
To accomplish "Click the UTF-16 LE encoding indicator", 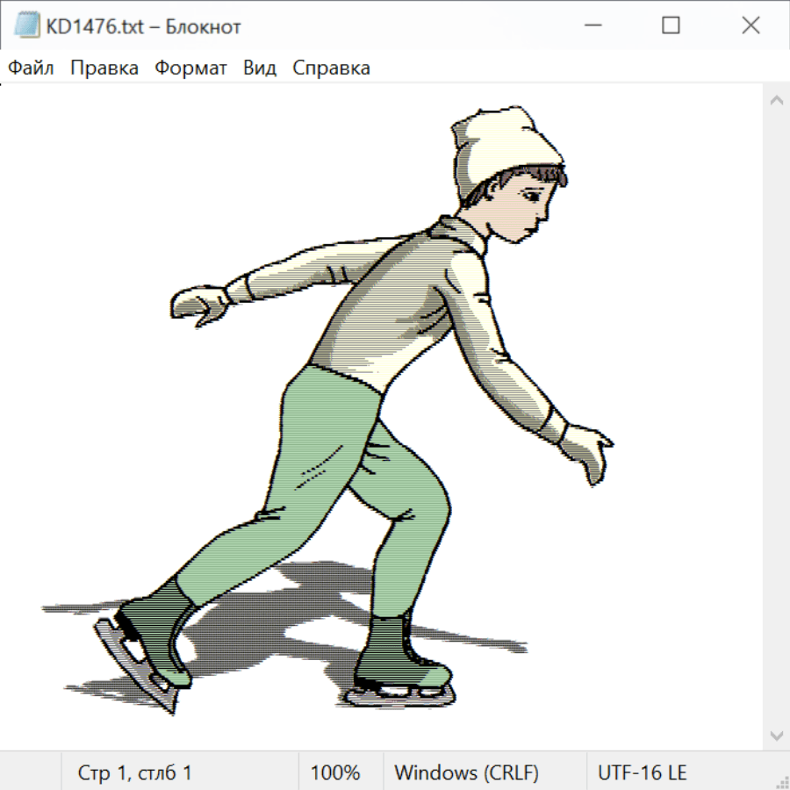I will [x=642, y=772].
